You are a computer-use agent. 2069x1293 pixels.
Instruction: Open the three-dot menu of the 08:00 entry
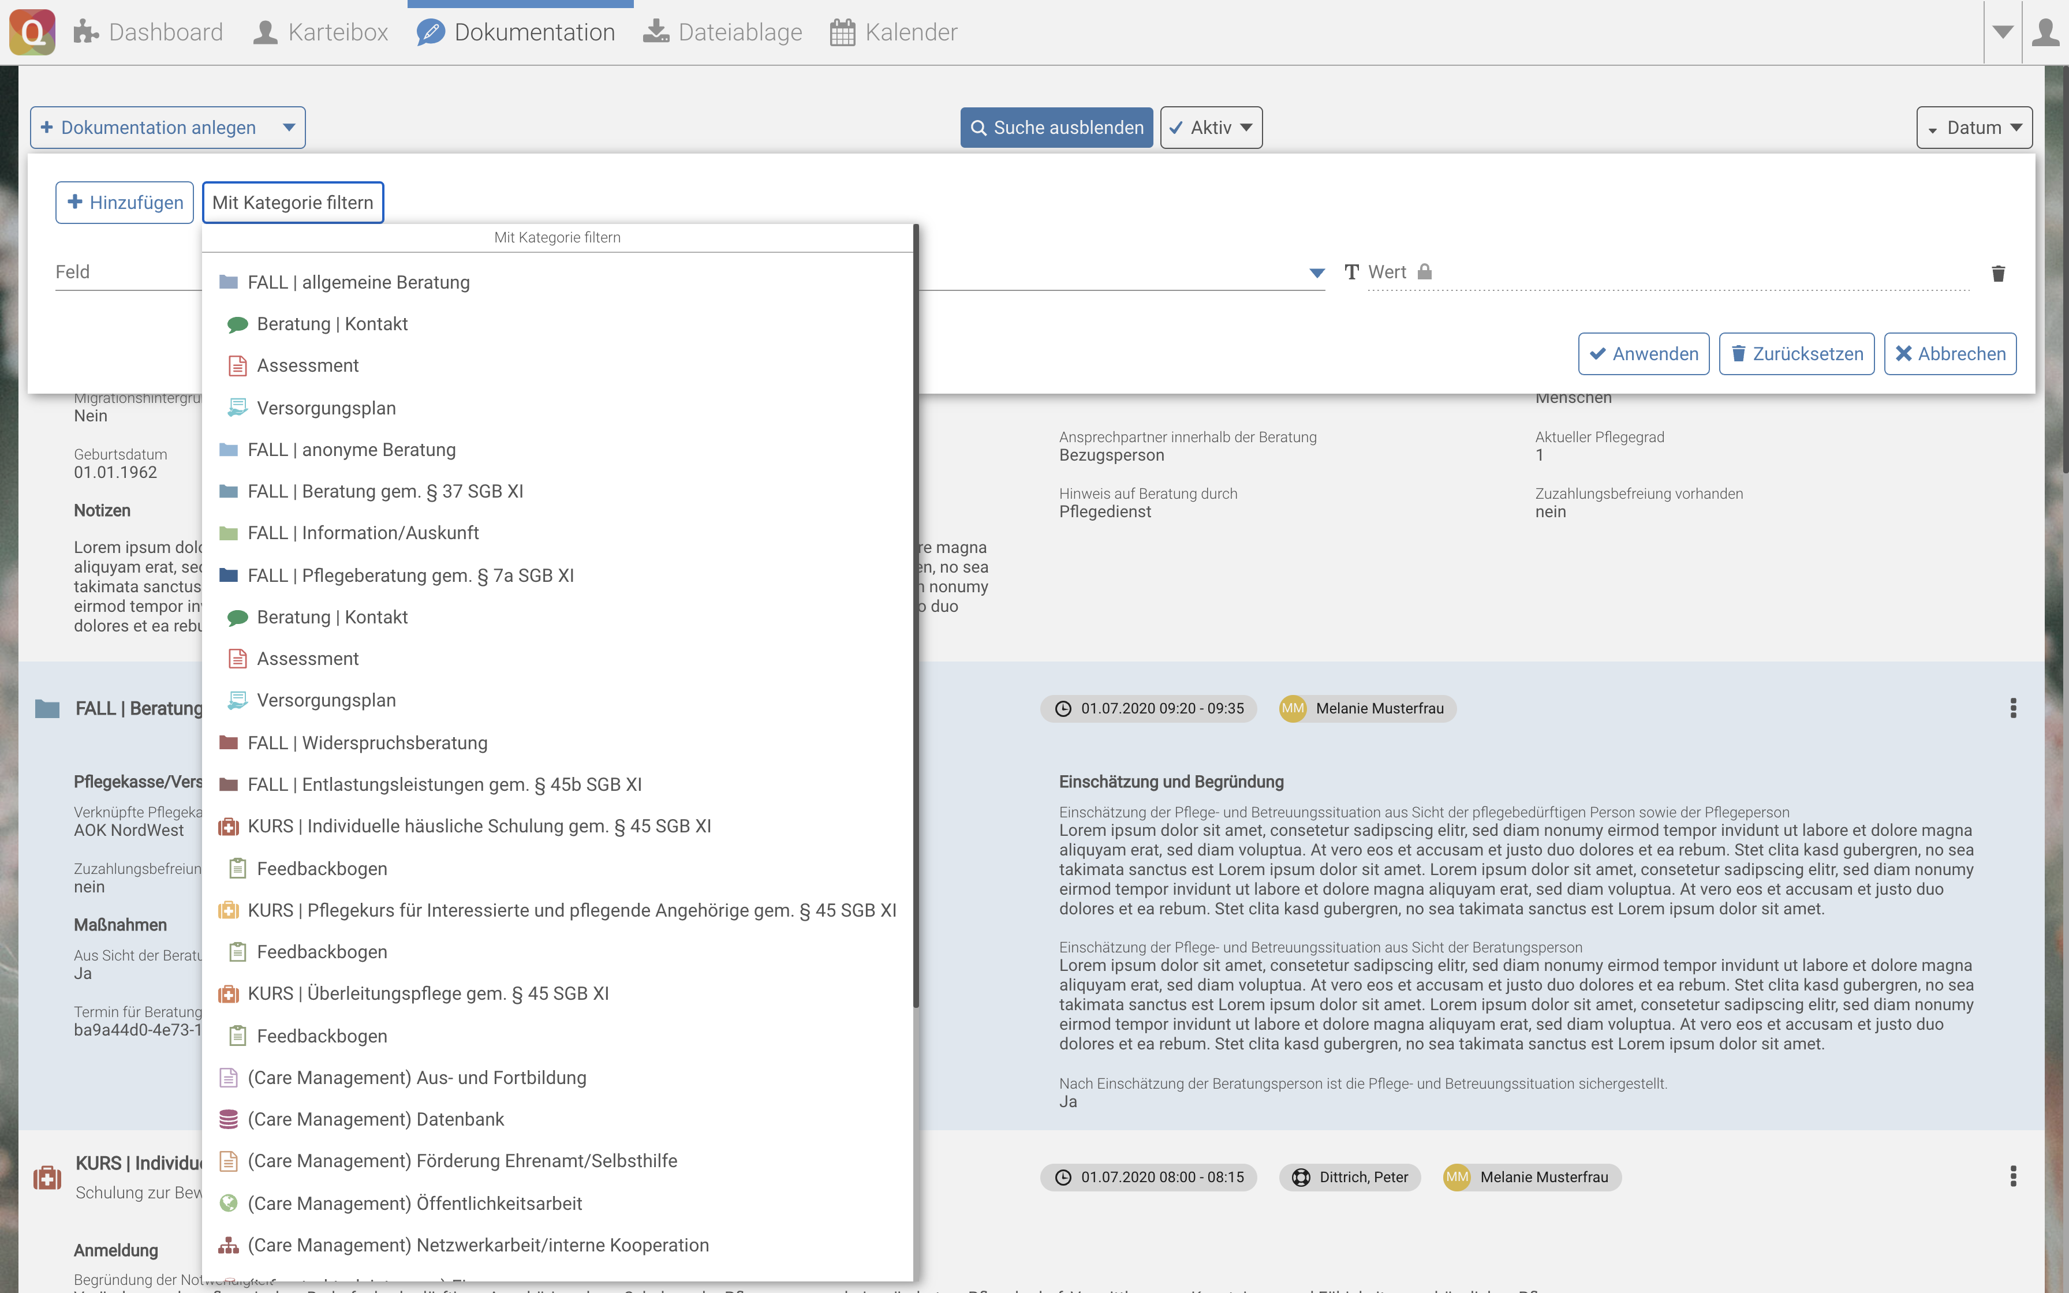point(2012,1177)
